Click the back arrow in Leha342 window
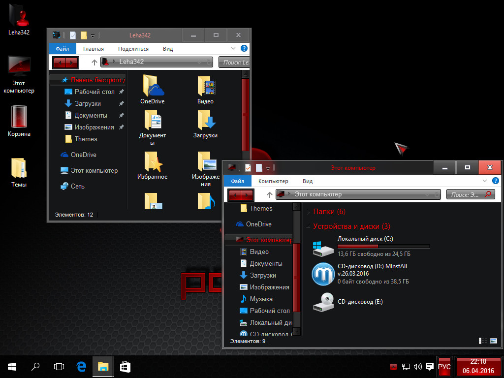The height and width of the screenshot is (378, 504). pos(60,62)
